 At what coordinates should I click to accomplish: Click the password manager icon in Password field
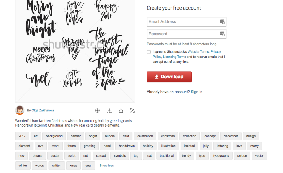[222, 34]
